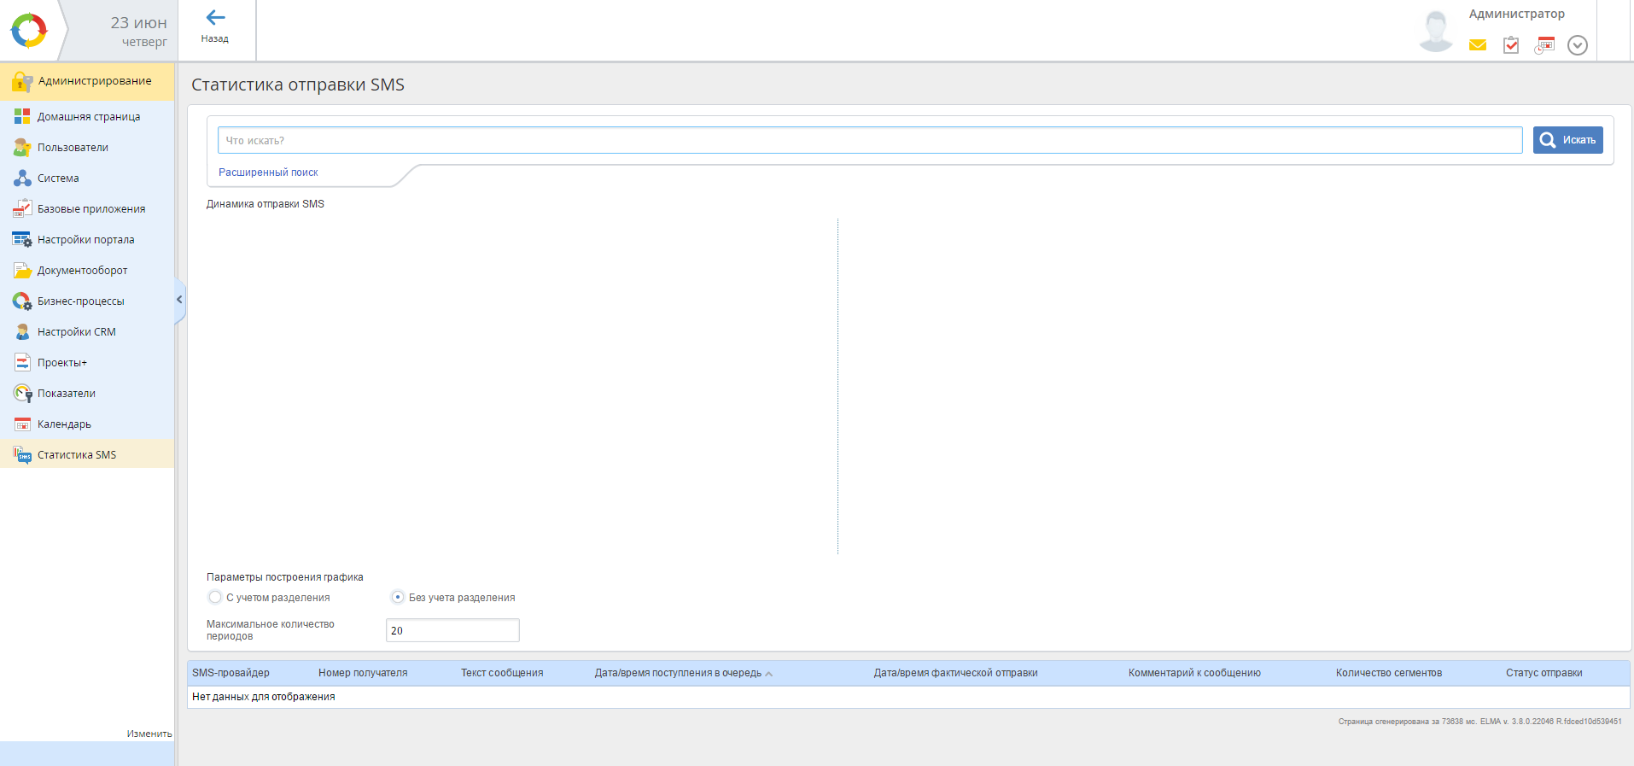The width and height of the screenshot is (1634, 766).
Task: Expand the Расширенный поиск section
Action: (x=268, y=172)
